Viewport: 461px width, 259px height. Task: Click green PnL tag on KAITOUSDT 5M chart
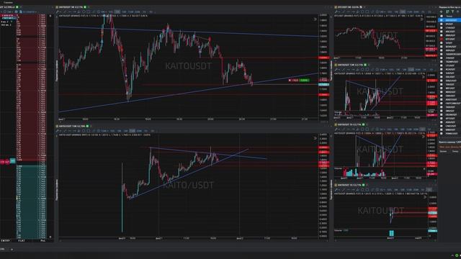[304, 80]
